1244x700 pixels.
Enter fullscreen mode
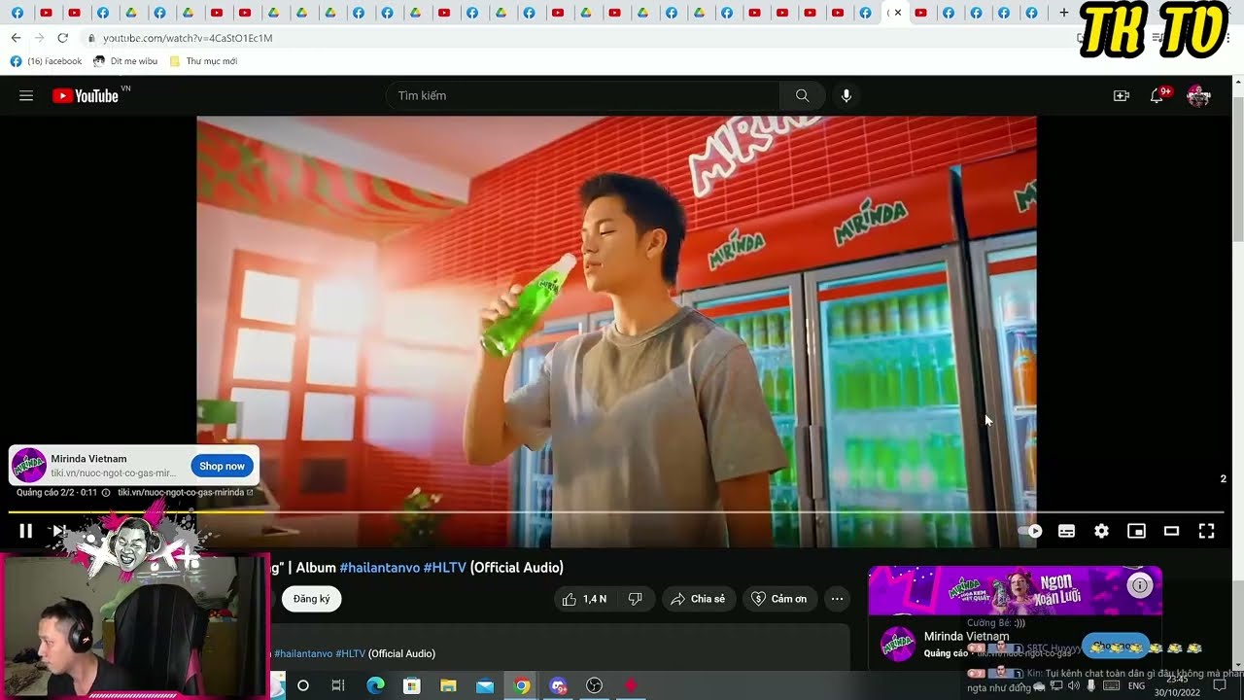(1206, 531)
